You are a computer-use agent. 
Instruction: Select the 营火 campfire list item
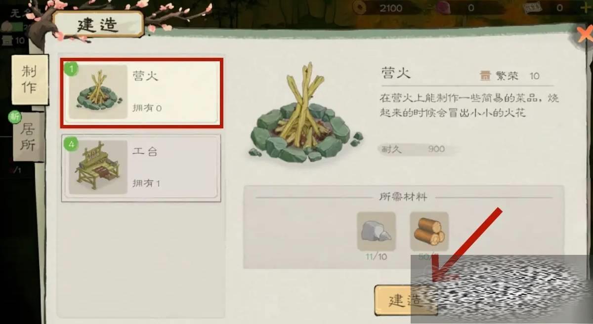coord(142,93)
